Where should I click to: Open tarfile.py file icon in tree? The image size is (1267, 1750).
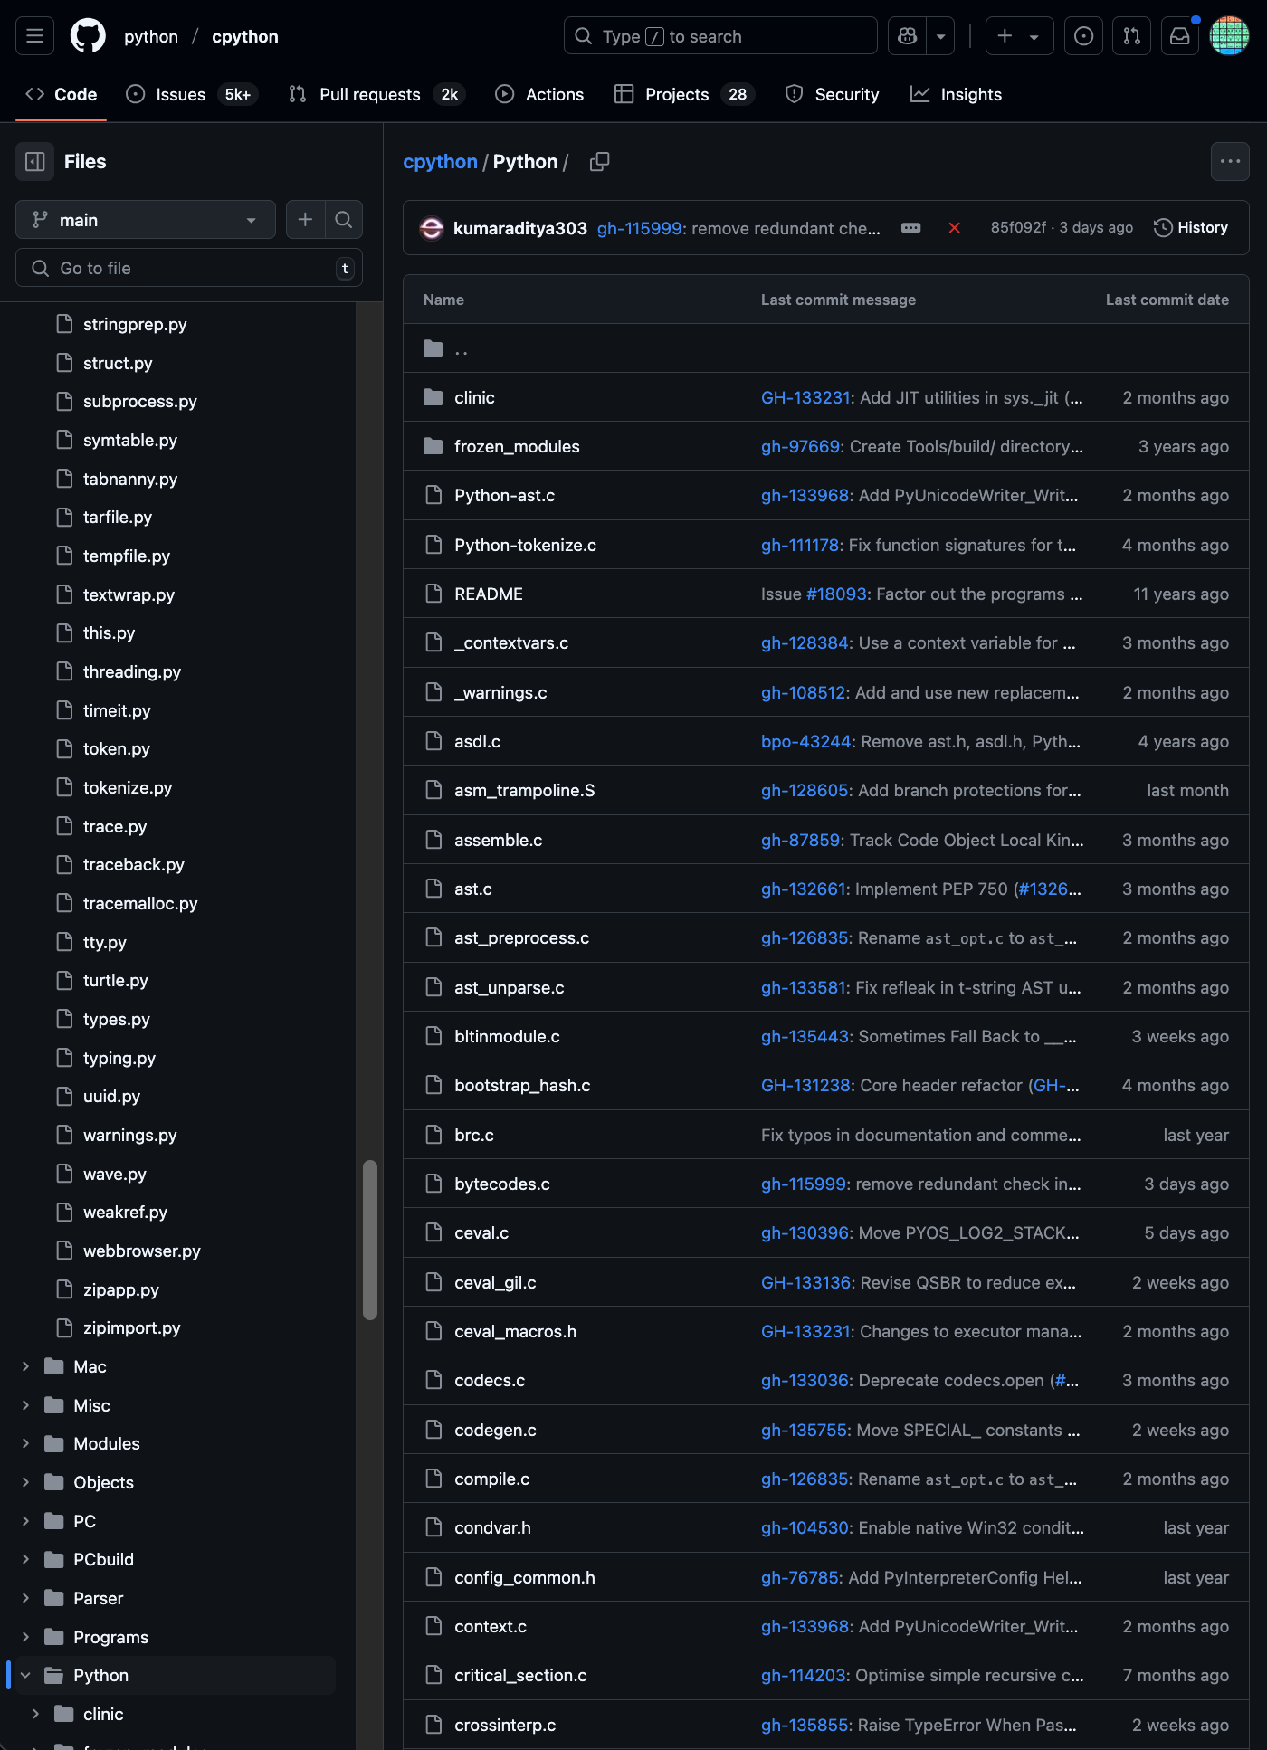tap(64, 517)
